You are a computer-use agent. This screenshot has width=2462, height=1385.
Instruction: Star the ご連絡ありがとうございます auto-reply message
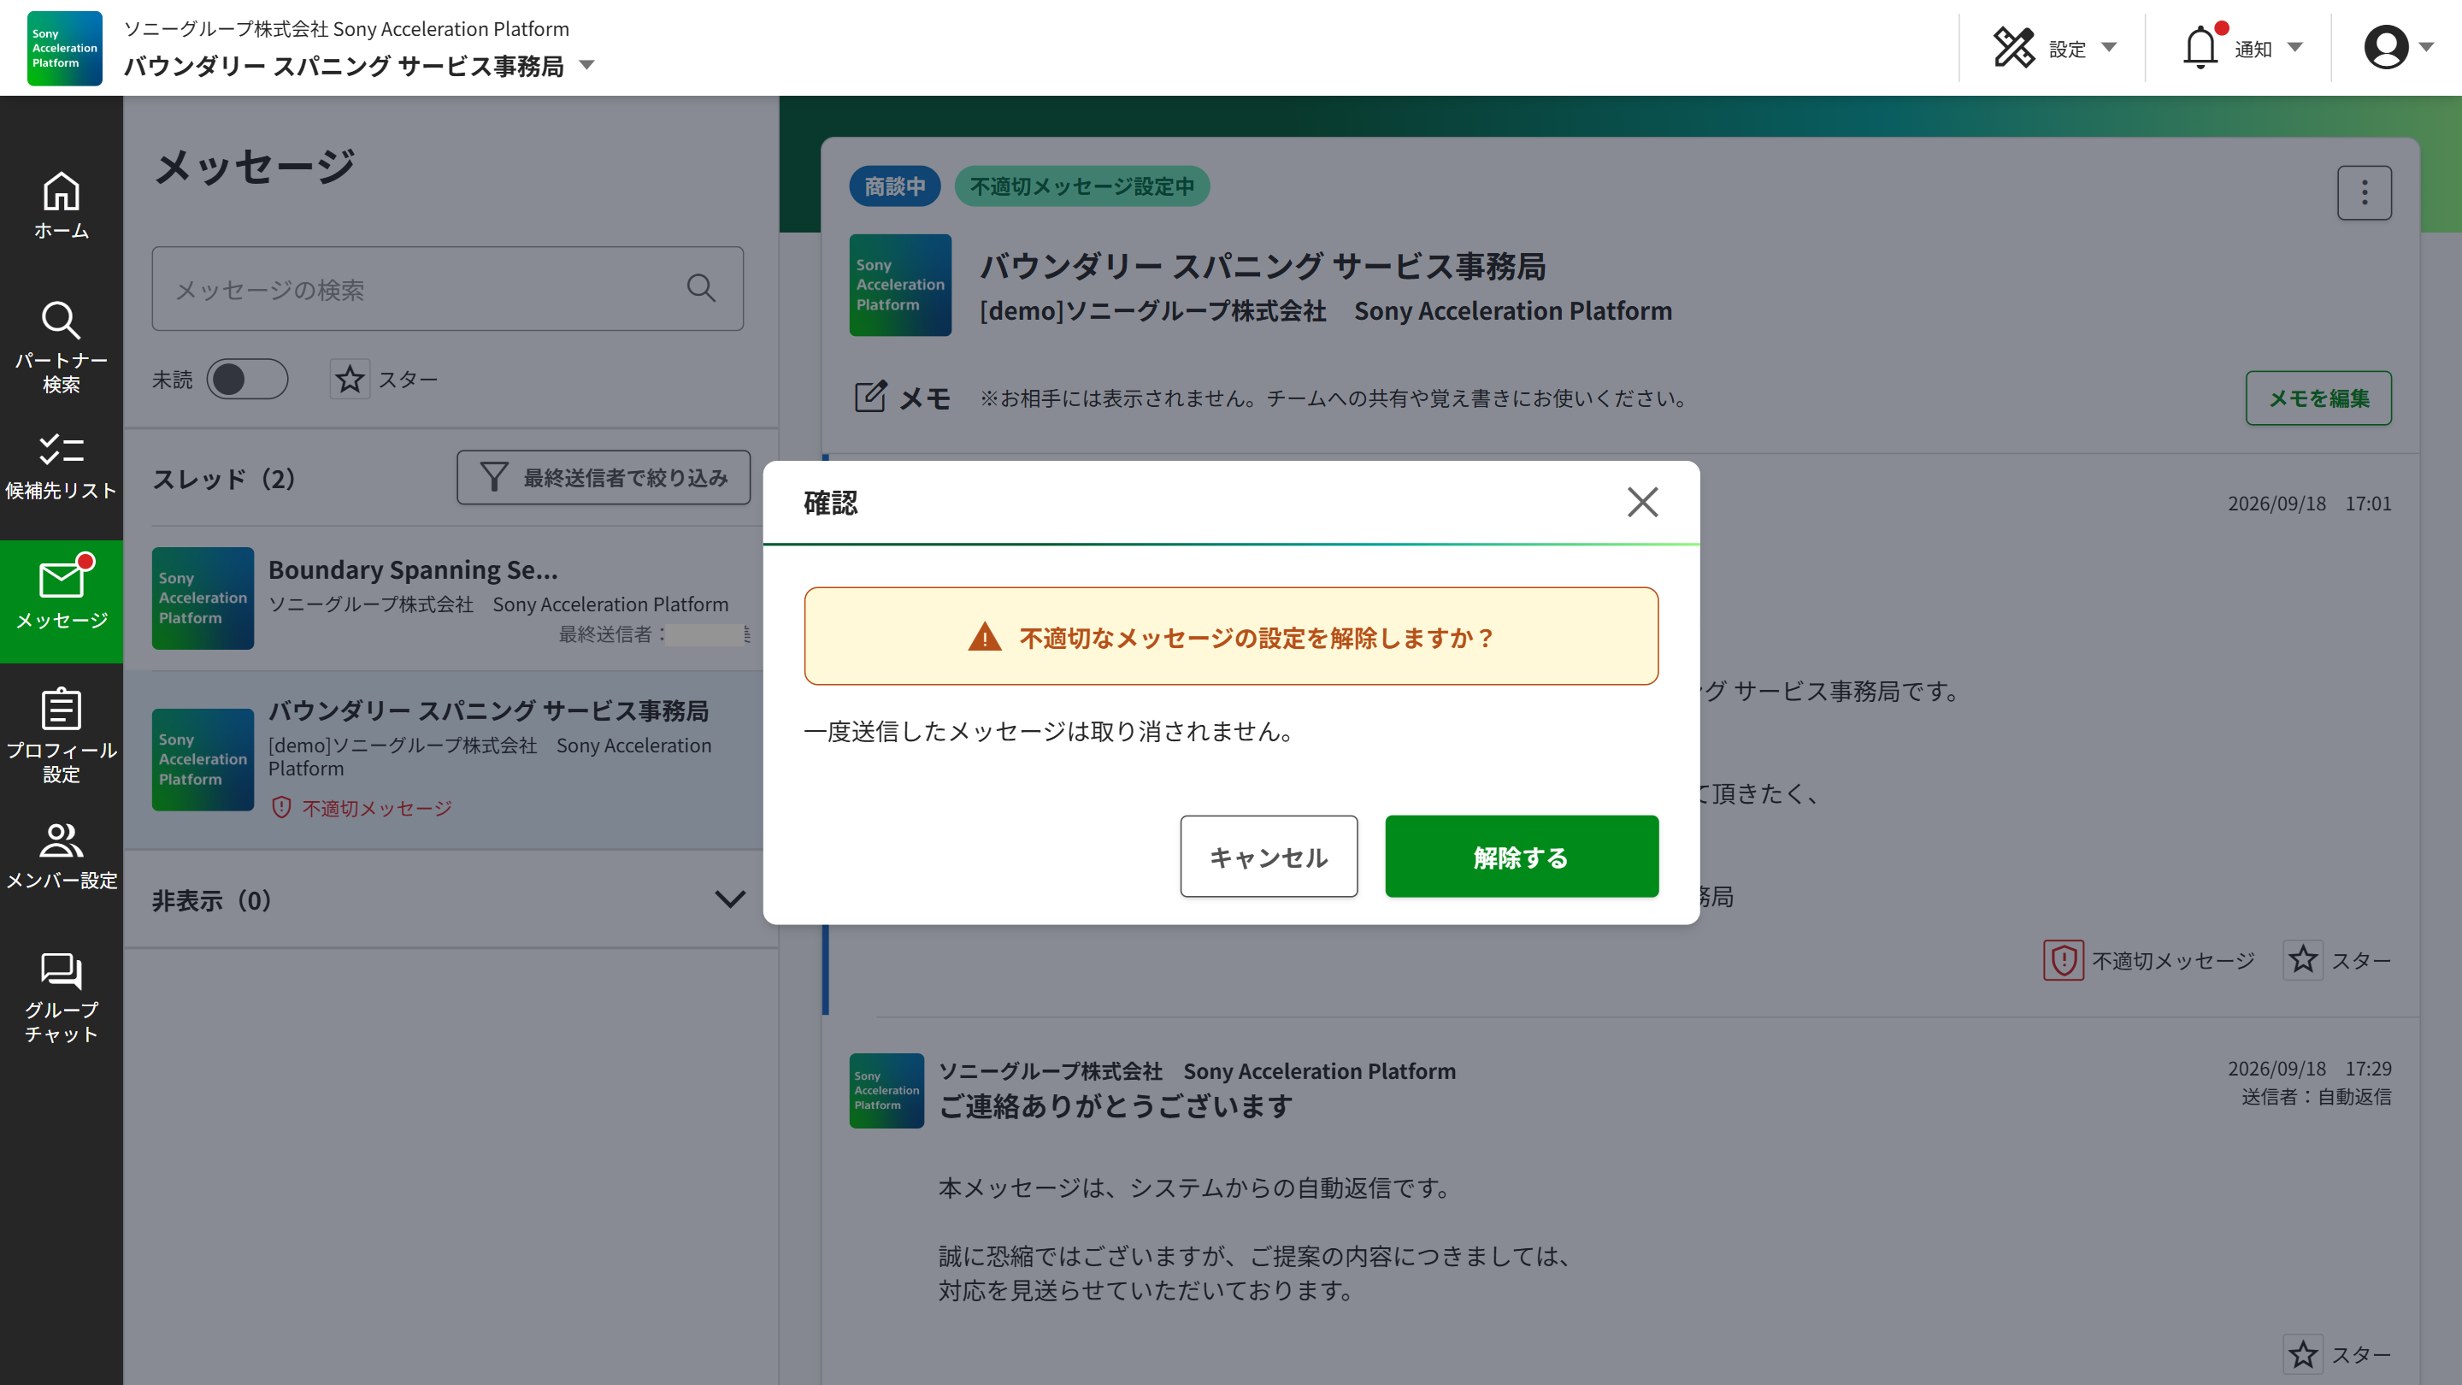tap(2302, 1354)
